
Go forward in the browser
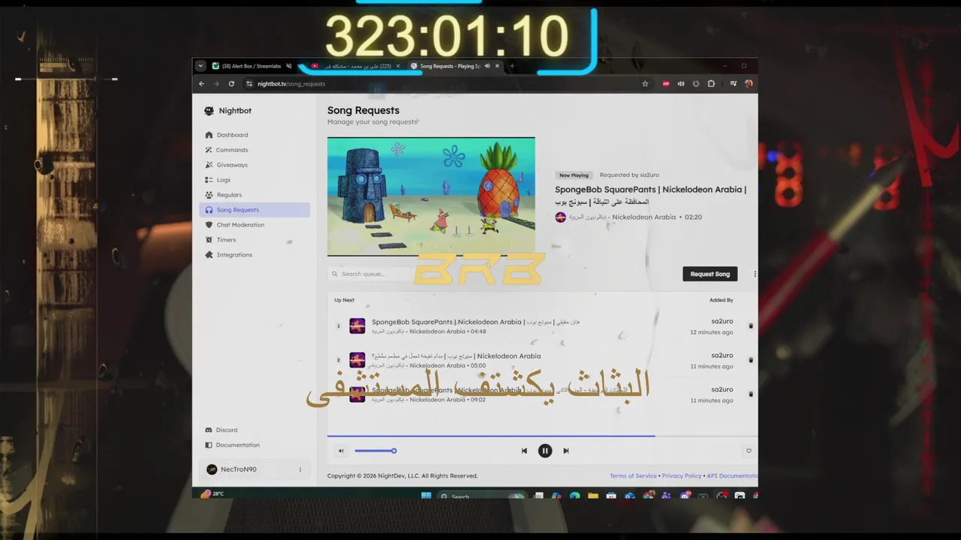coord(216,84)
